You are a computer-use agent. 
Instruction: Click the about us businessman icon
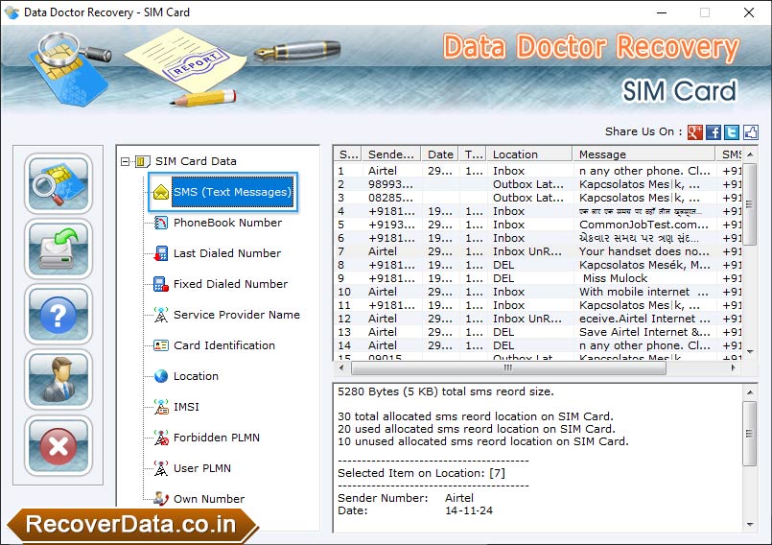pyautogui.click(x=58, y=380)
